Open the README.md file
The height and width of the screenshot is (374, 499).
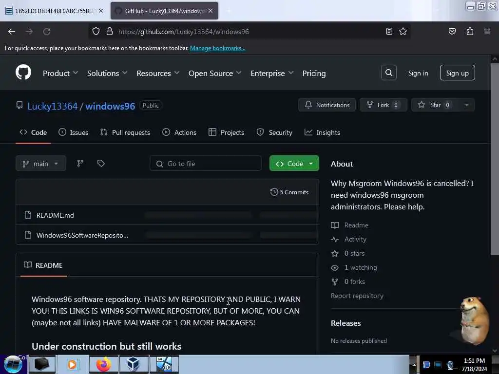pos(55,215)
